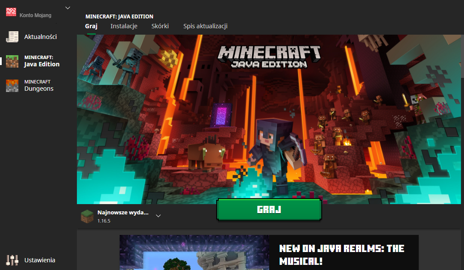
Task: Click the Minecraft Dungeons block icon
Action: pyautogui.click(x=12, y=86)
